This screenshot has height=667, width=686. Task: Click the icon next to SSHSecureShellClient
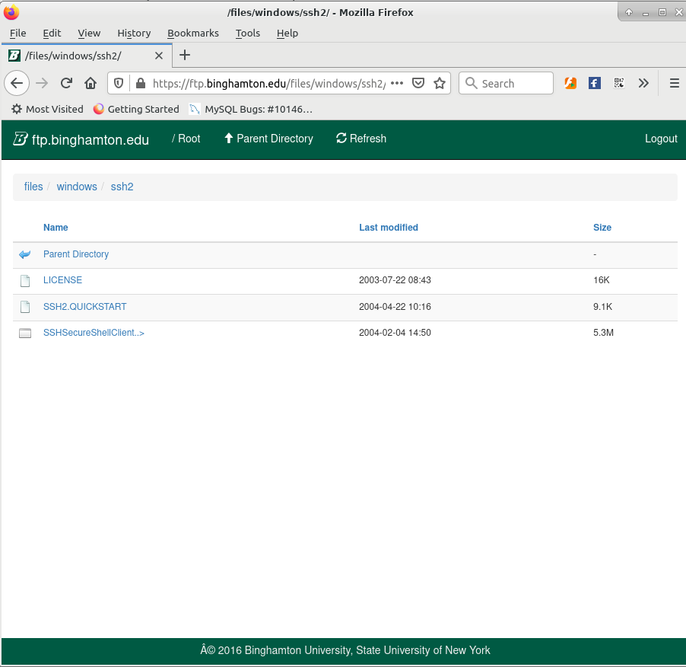[25, 333]
